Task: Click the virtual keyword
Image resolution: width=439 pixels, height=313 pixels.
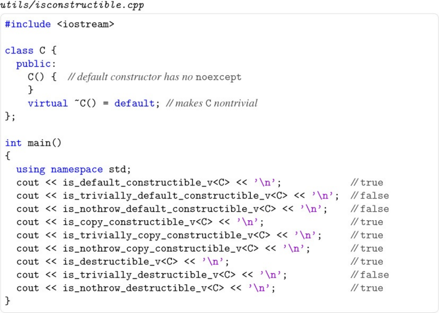Action: pyautogui.click(x=48, y=104)
